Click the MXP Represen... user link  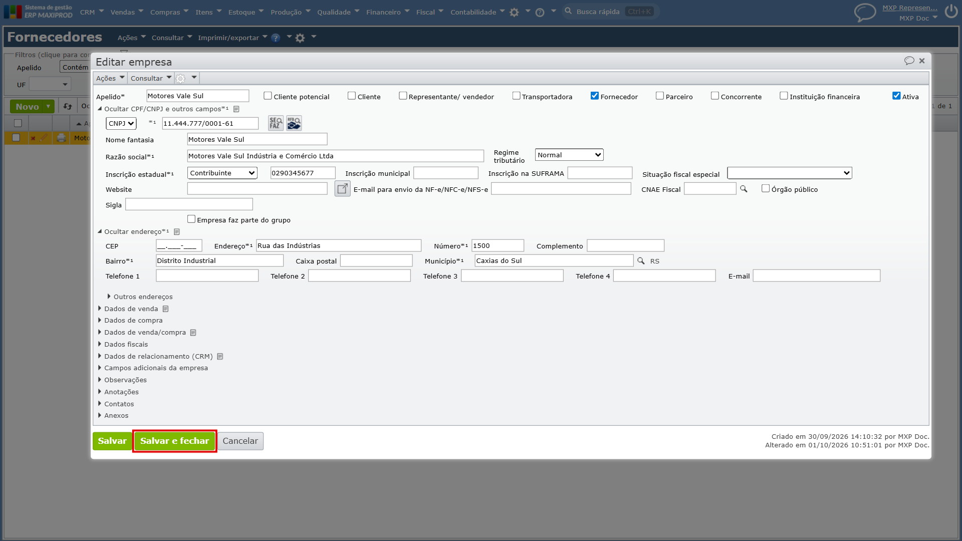click(910, 8)
